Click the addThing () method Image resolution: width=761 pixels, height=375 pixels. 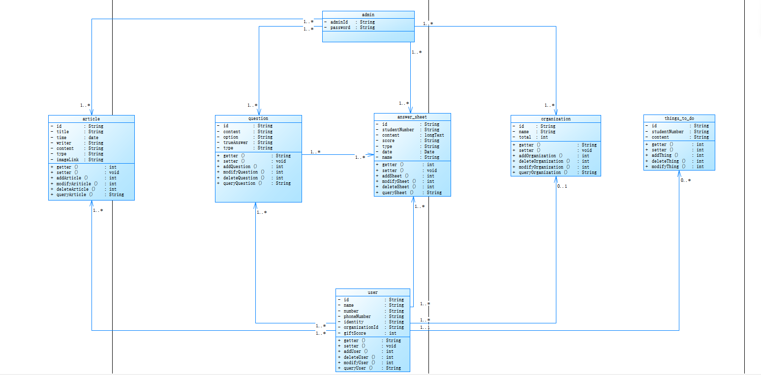coord(675,155)
